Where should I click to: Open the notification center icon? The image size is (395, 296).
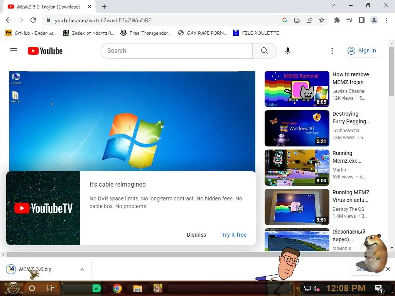(379, 289)
